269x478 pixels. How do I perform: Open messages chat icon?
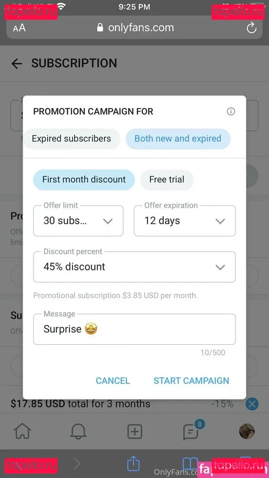tap(191, 432)
